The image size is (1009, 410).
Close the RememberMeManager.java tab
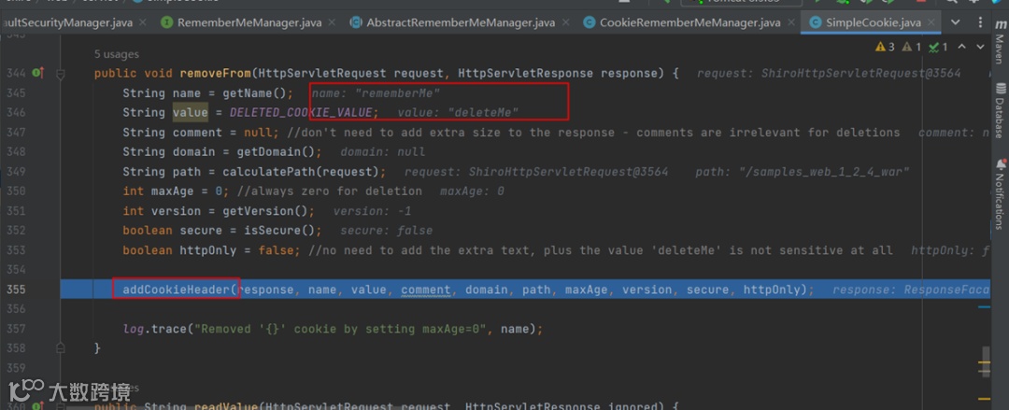click(x=332, y=22)
